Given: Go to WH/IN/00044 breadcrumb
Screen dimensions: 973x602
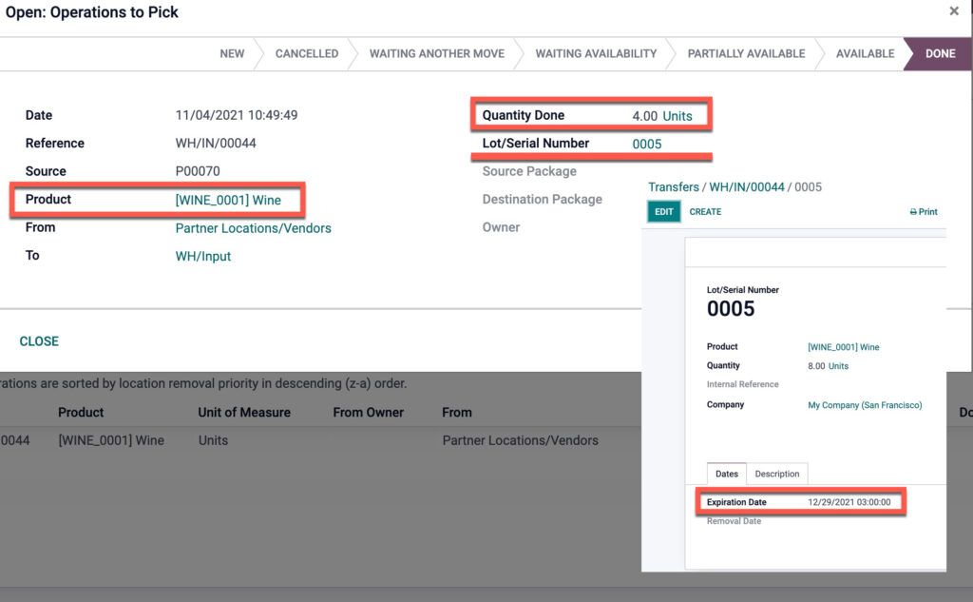Looking at the screenshot, I should tap(747, 187).
